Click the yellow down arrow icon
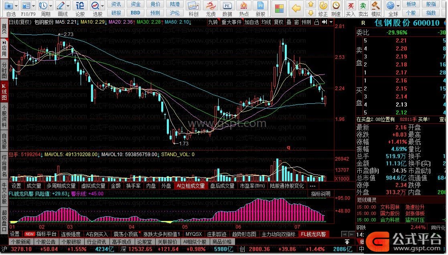 [311, 12]
